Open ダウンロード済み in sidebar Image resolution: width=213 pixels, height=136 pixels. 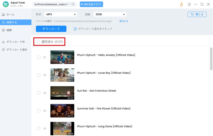(x=16, y=50)
